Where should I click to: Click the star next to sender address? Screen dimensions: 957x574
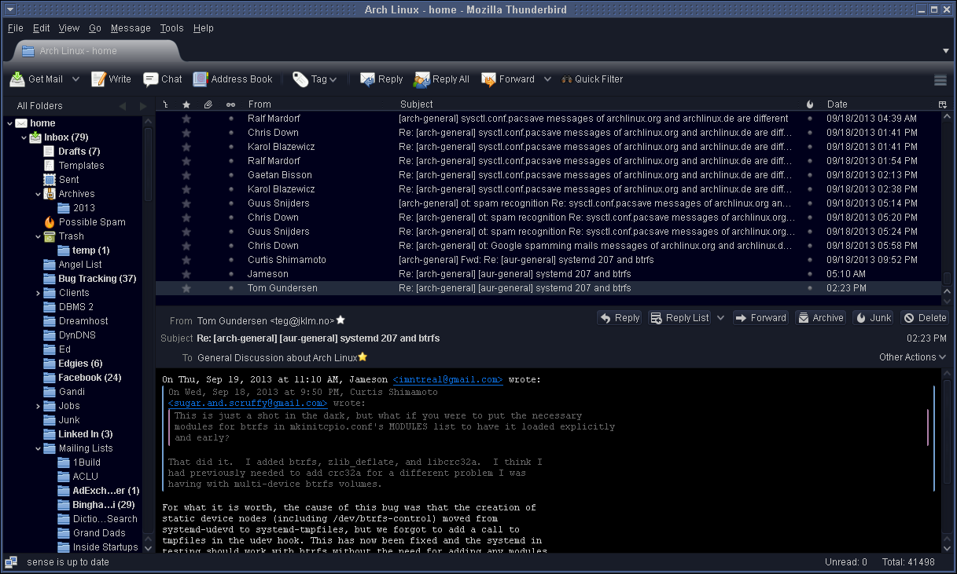[x=340, y=320]
